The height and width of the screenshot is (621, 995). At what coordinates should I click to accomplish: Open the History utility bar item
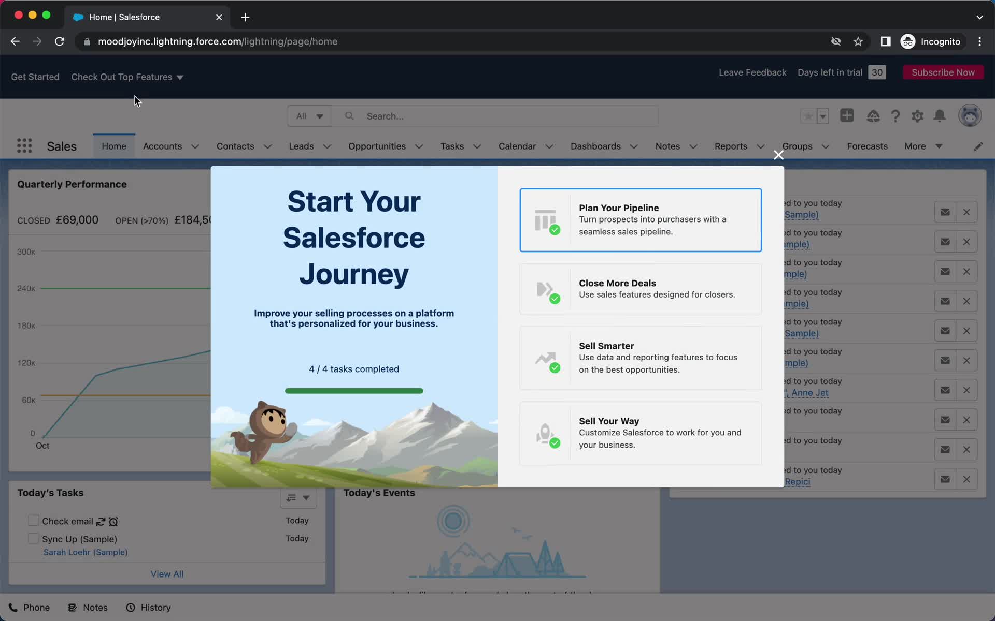tap(148, 608)
